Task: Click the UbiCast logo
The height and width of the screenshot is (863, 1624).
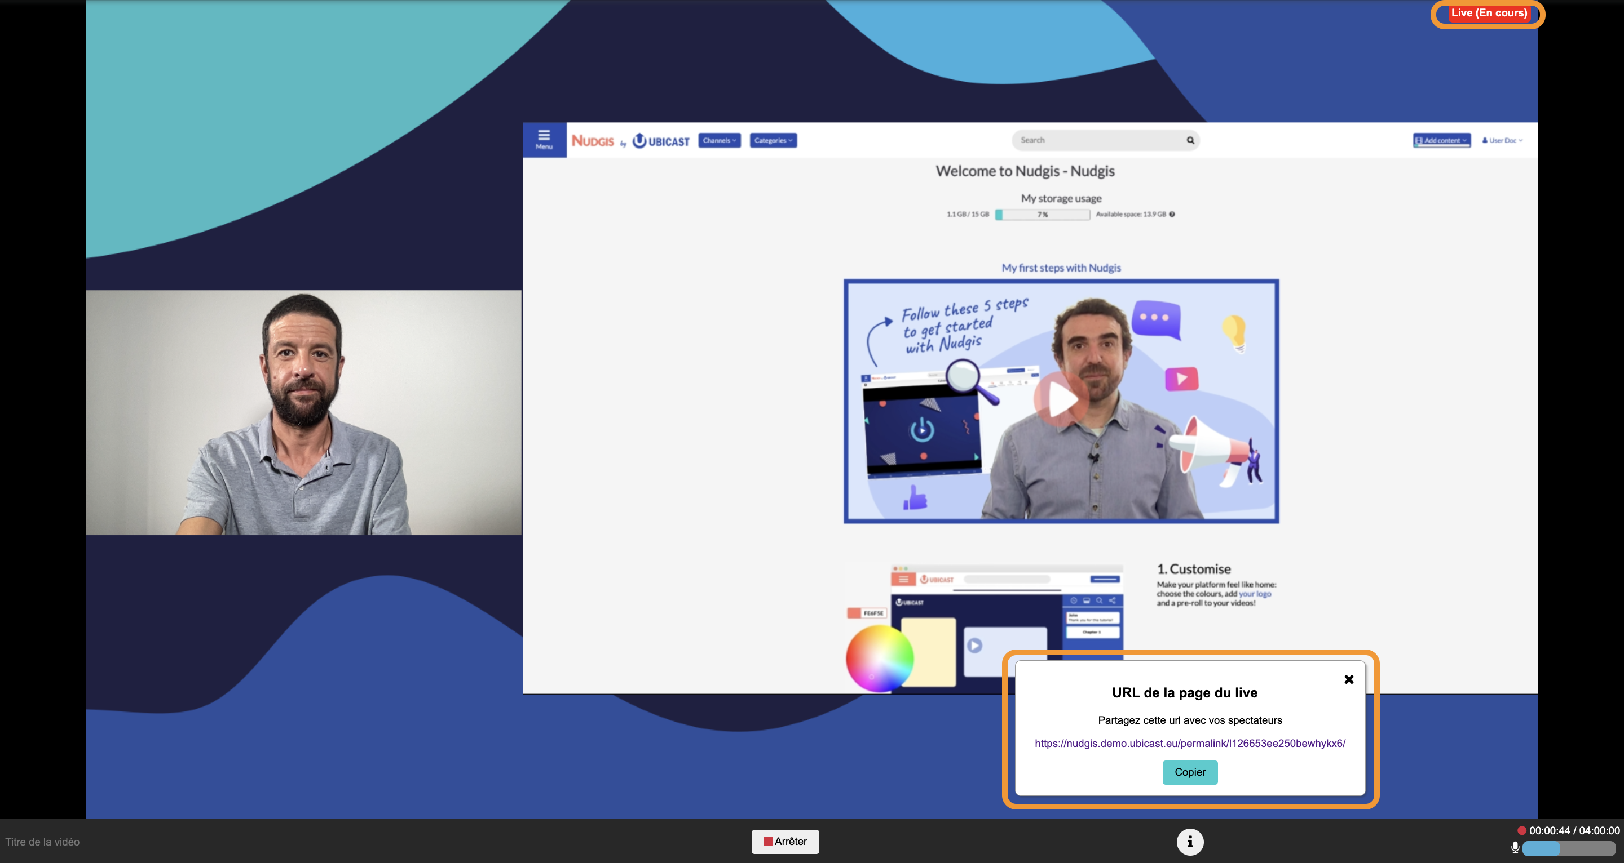Action: pos(661,140)
